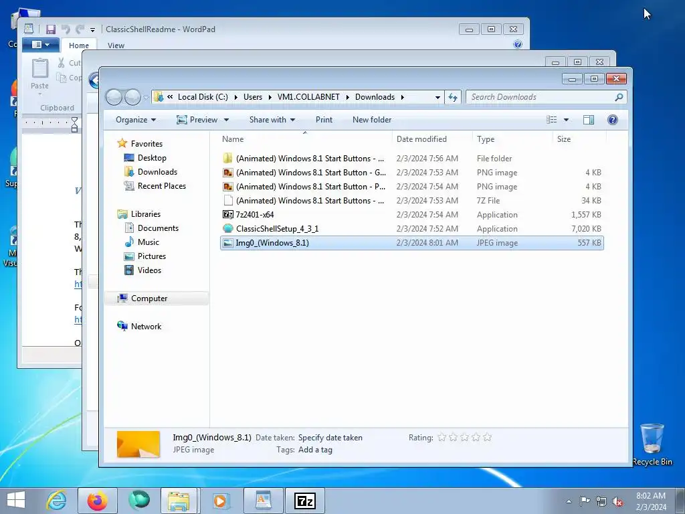
Task: Click the Explorer Forward navigation button
Action: [132, 97]
